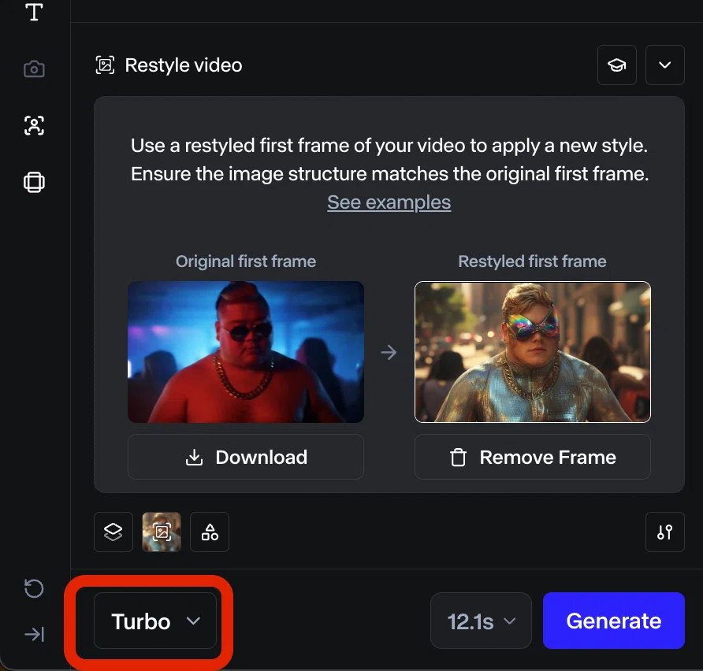Select the Text tool in sidebar
Viewport: 703px width, 671px height.
pos(34,12)
